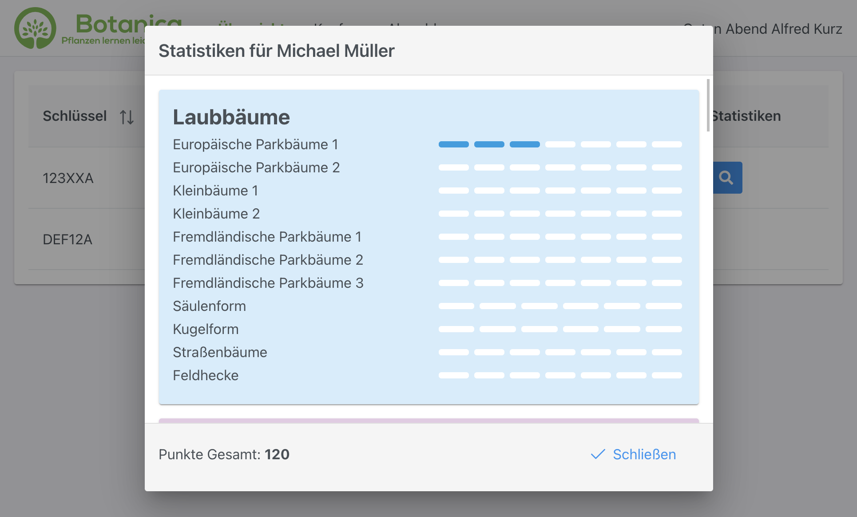Select the Europäische Parkbäume 1 row label
This screenshot has width=857, height=517.
[255, 144]
